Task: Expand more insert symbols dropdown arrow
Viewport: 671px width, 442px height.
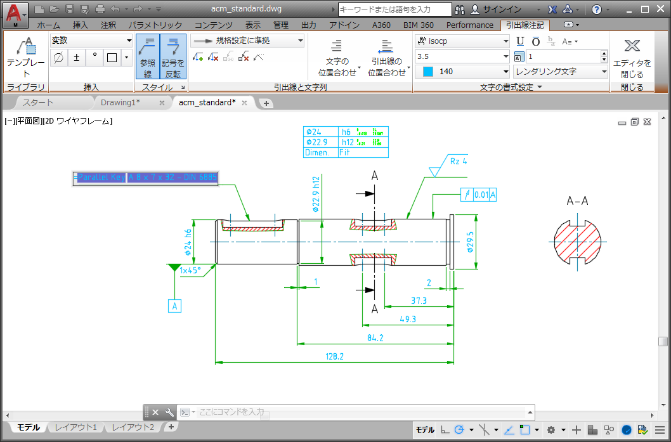Action: click(x=127, y=57)
